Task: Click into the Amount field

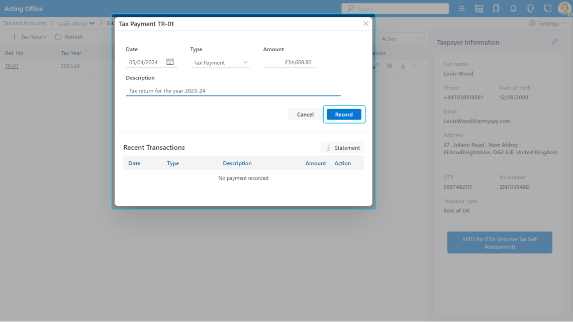Action: (289, 62)
